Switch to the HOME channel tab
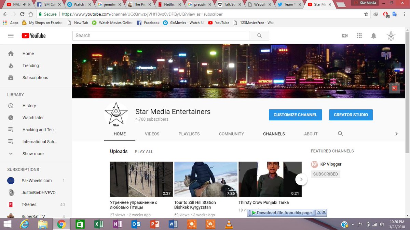This screenshot has height=230, width=410. point(120,134)
